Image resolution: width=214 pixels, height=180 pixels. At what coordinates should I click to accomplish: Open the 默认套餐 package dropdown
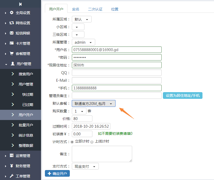tap(94, 103)
